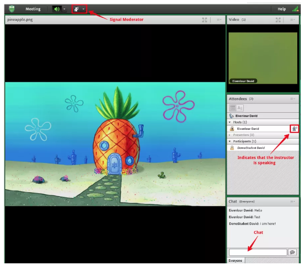Viewport: 305px width, 268px height.
Task: Click the chat message input field
Action: 258,252
